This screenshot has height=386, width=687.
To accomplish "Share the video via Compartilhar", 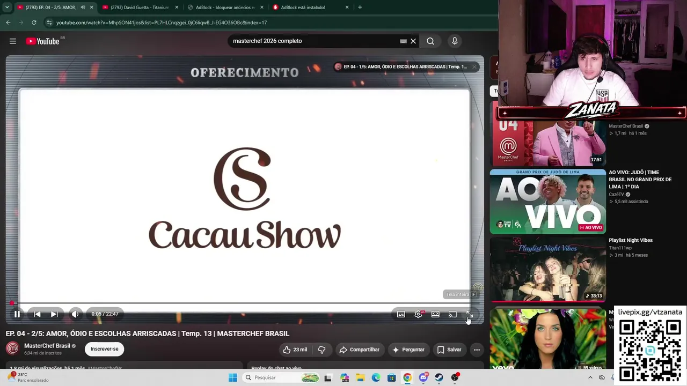I will 360,350.
